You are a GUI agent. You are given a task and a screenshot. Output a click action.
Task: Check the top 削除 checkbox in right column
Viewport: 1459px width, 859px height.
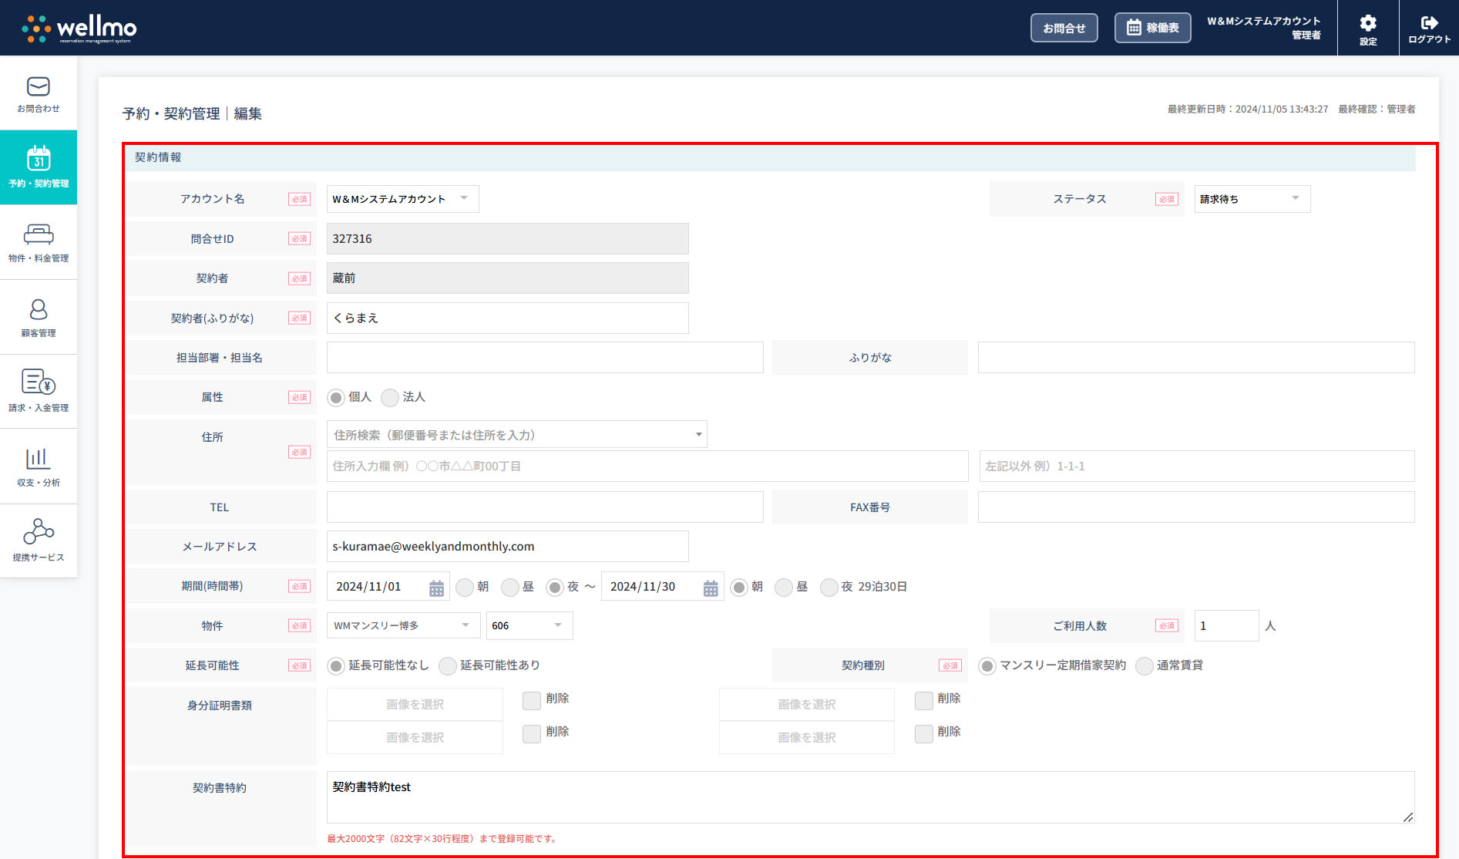tap(924, 700)
